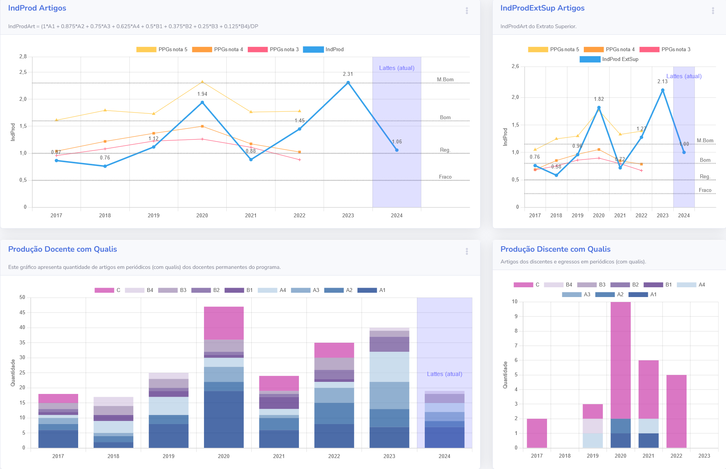Click the 1.12 IndProd data point for 2019
726x469 pixels.
click(x=154, y=147)
